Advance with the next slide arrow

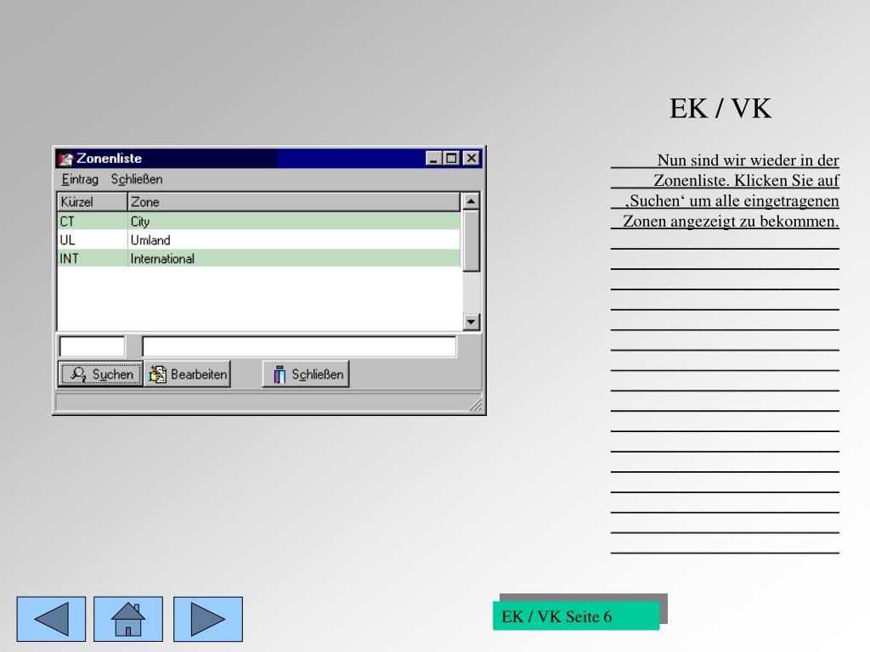click(208, 619)
